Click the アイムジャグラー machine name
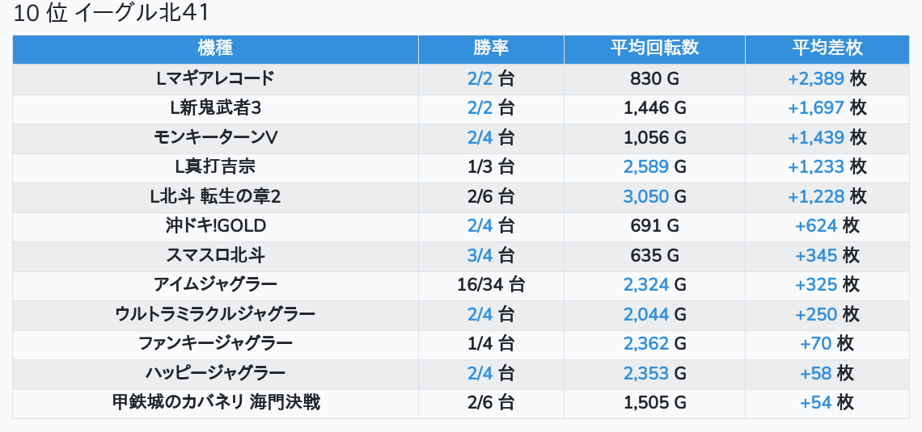The width and height of the screenshot is (922, 432). point(215,285)
